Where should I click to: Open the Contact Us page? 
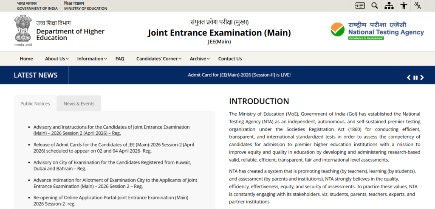click(230, 59)
